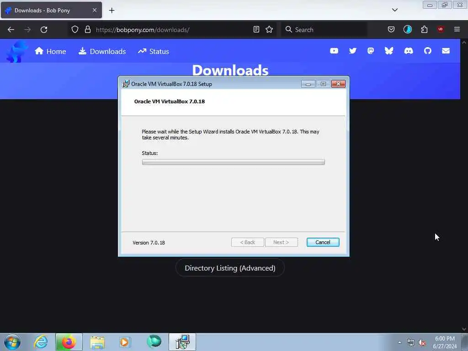
Task: Open the Downloads nav link
Action: pyautogui.click(x=102, y=51)
